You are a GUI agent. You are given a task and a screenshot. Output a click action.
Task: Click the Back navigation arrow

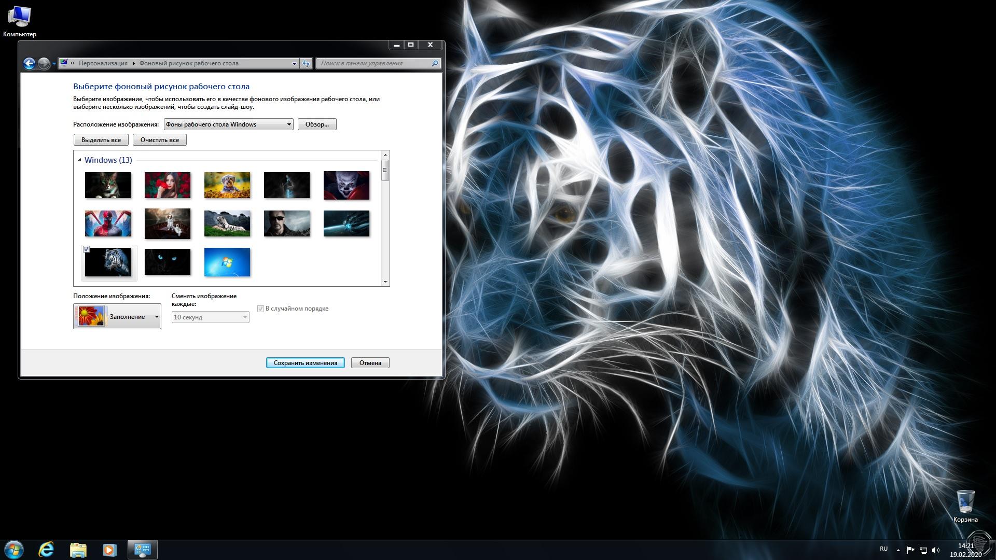29,63
